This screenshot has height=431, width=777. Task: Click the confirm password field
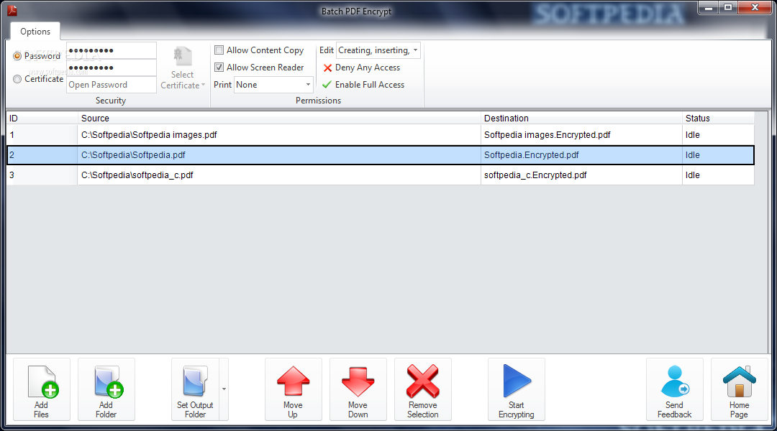pyautogui.click(x=112, y=68)
